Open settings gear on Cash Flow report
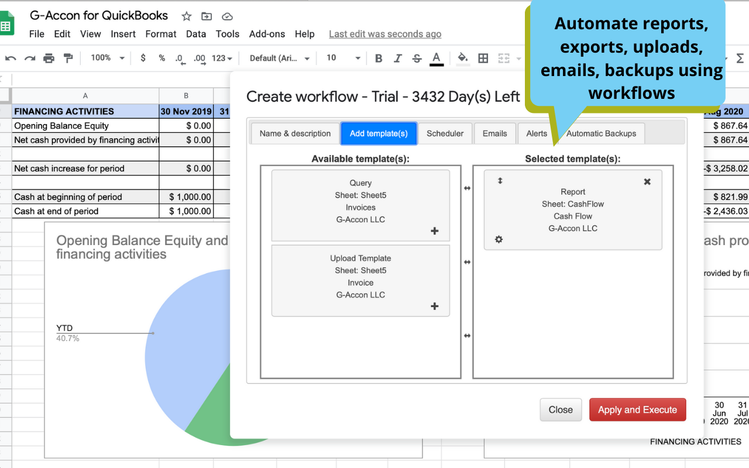 (499, 239)
